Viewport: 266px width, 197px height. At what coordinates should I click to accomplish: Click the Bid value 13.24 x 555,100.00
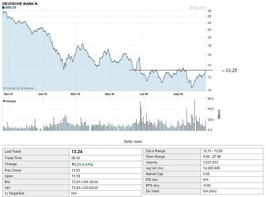(x=85, y=182)
